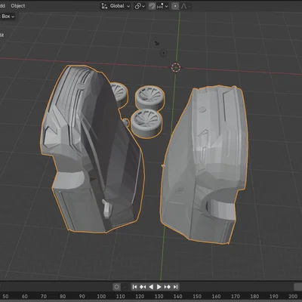Play the animation forward

pos(159,287)
